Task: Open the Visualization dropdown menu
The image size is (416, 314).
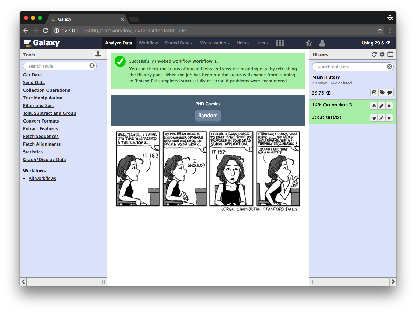Action: tap(215, 43)
